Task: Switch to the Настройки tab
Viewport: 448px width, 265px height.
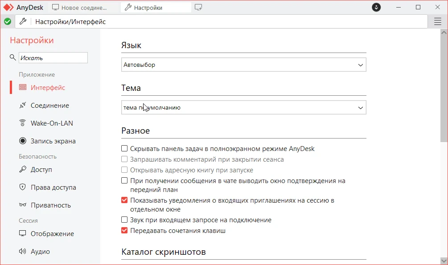Action: pos(156,8)
